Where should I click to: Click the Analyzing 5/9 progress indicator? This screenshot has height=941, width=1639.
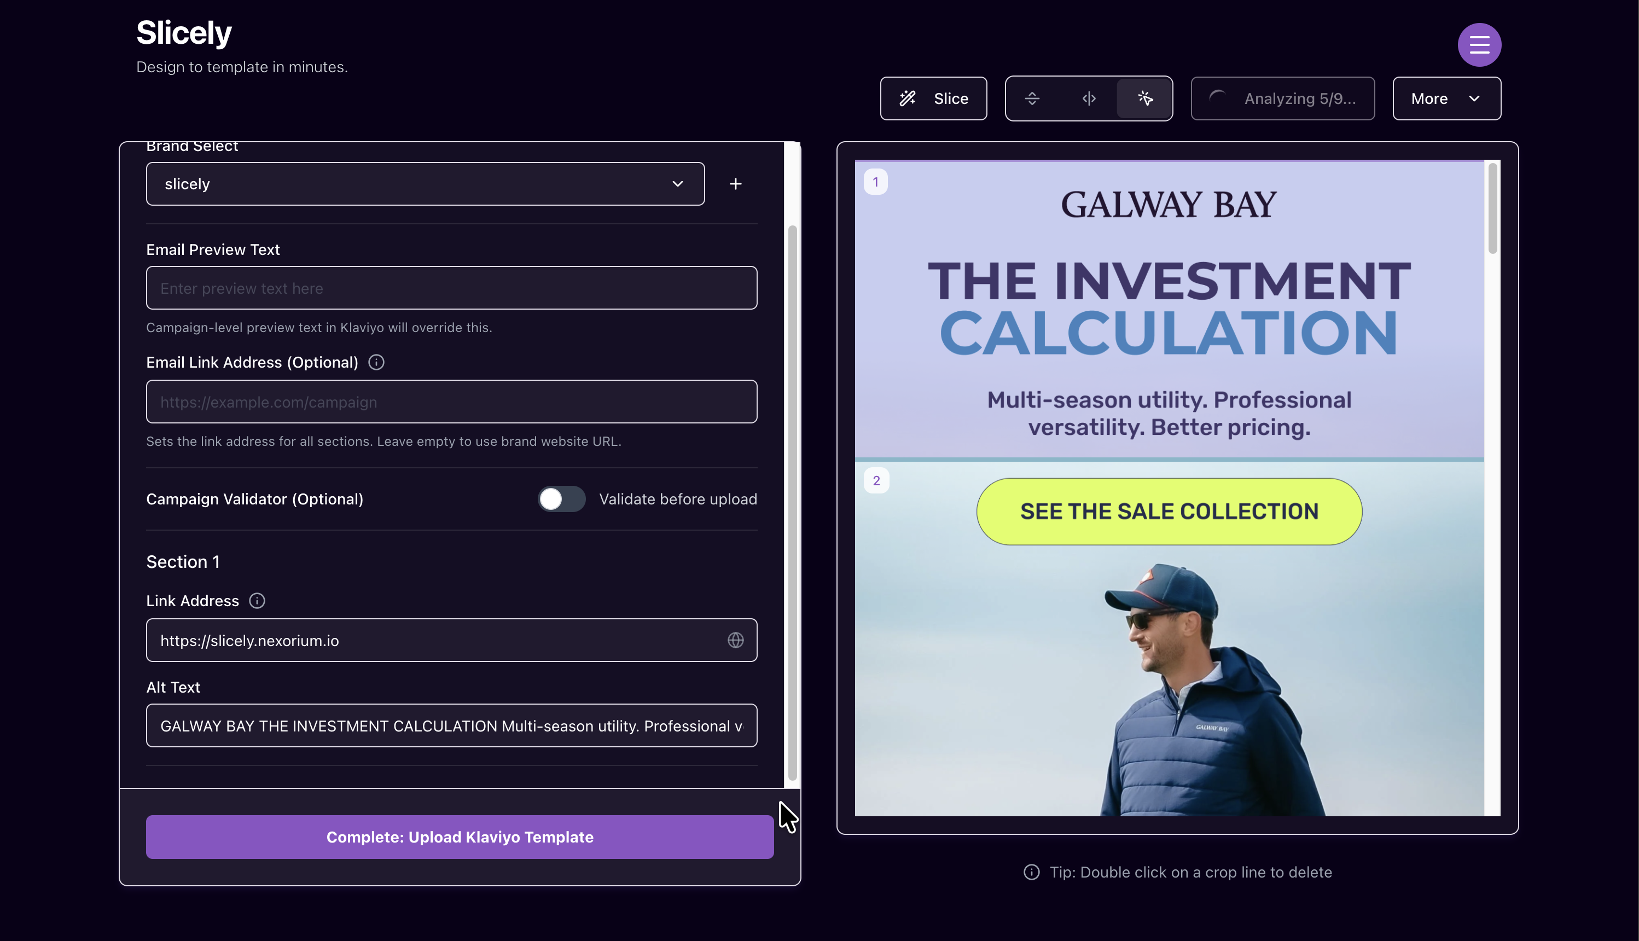1282,98
